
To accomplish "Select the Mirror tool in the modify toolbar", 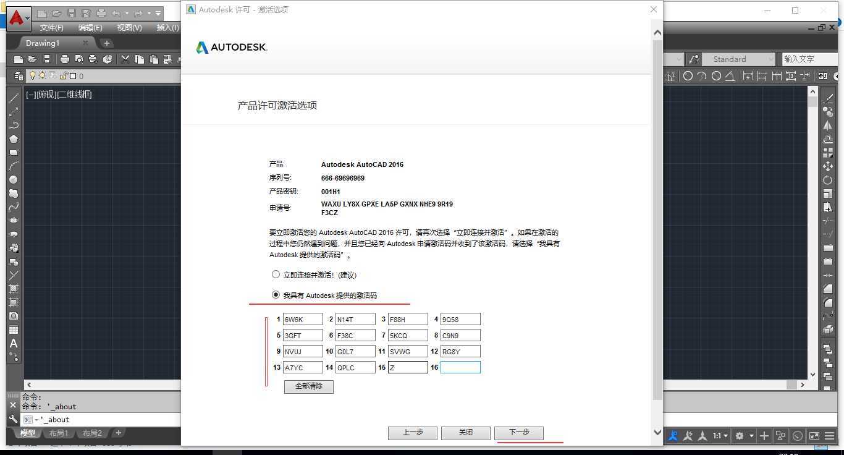I will click(828, 125).
